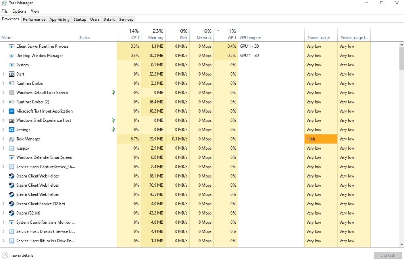Click the Steam Client WebHelper icon using 36.1 MB
This screenshot has width=404, height=261.
tap(11, 176)
